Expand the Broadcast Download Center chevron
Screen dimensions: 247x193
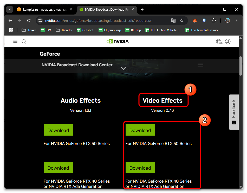click(x=123, y=68)
